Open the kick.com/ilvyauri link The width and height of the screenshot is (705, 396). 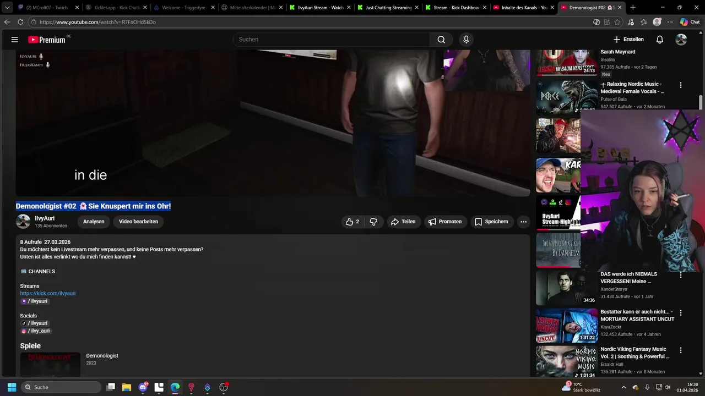(48, 294)
